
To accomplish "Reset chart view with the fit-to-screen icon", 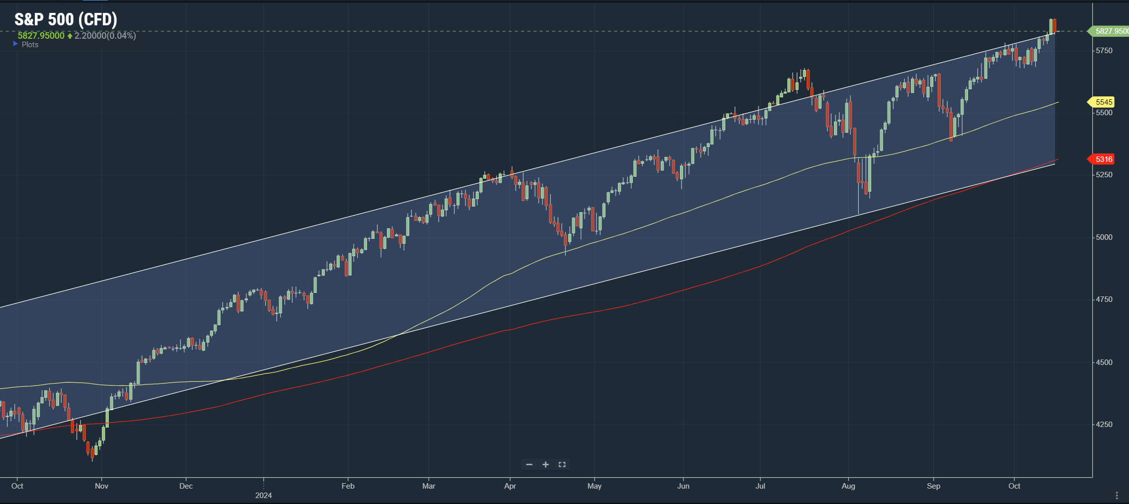I will (562, 465).
